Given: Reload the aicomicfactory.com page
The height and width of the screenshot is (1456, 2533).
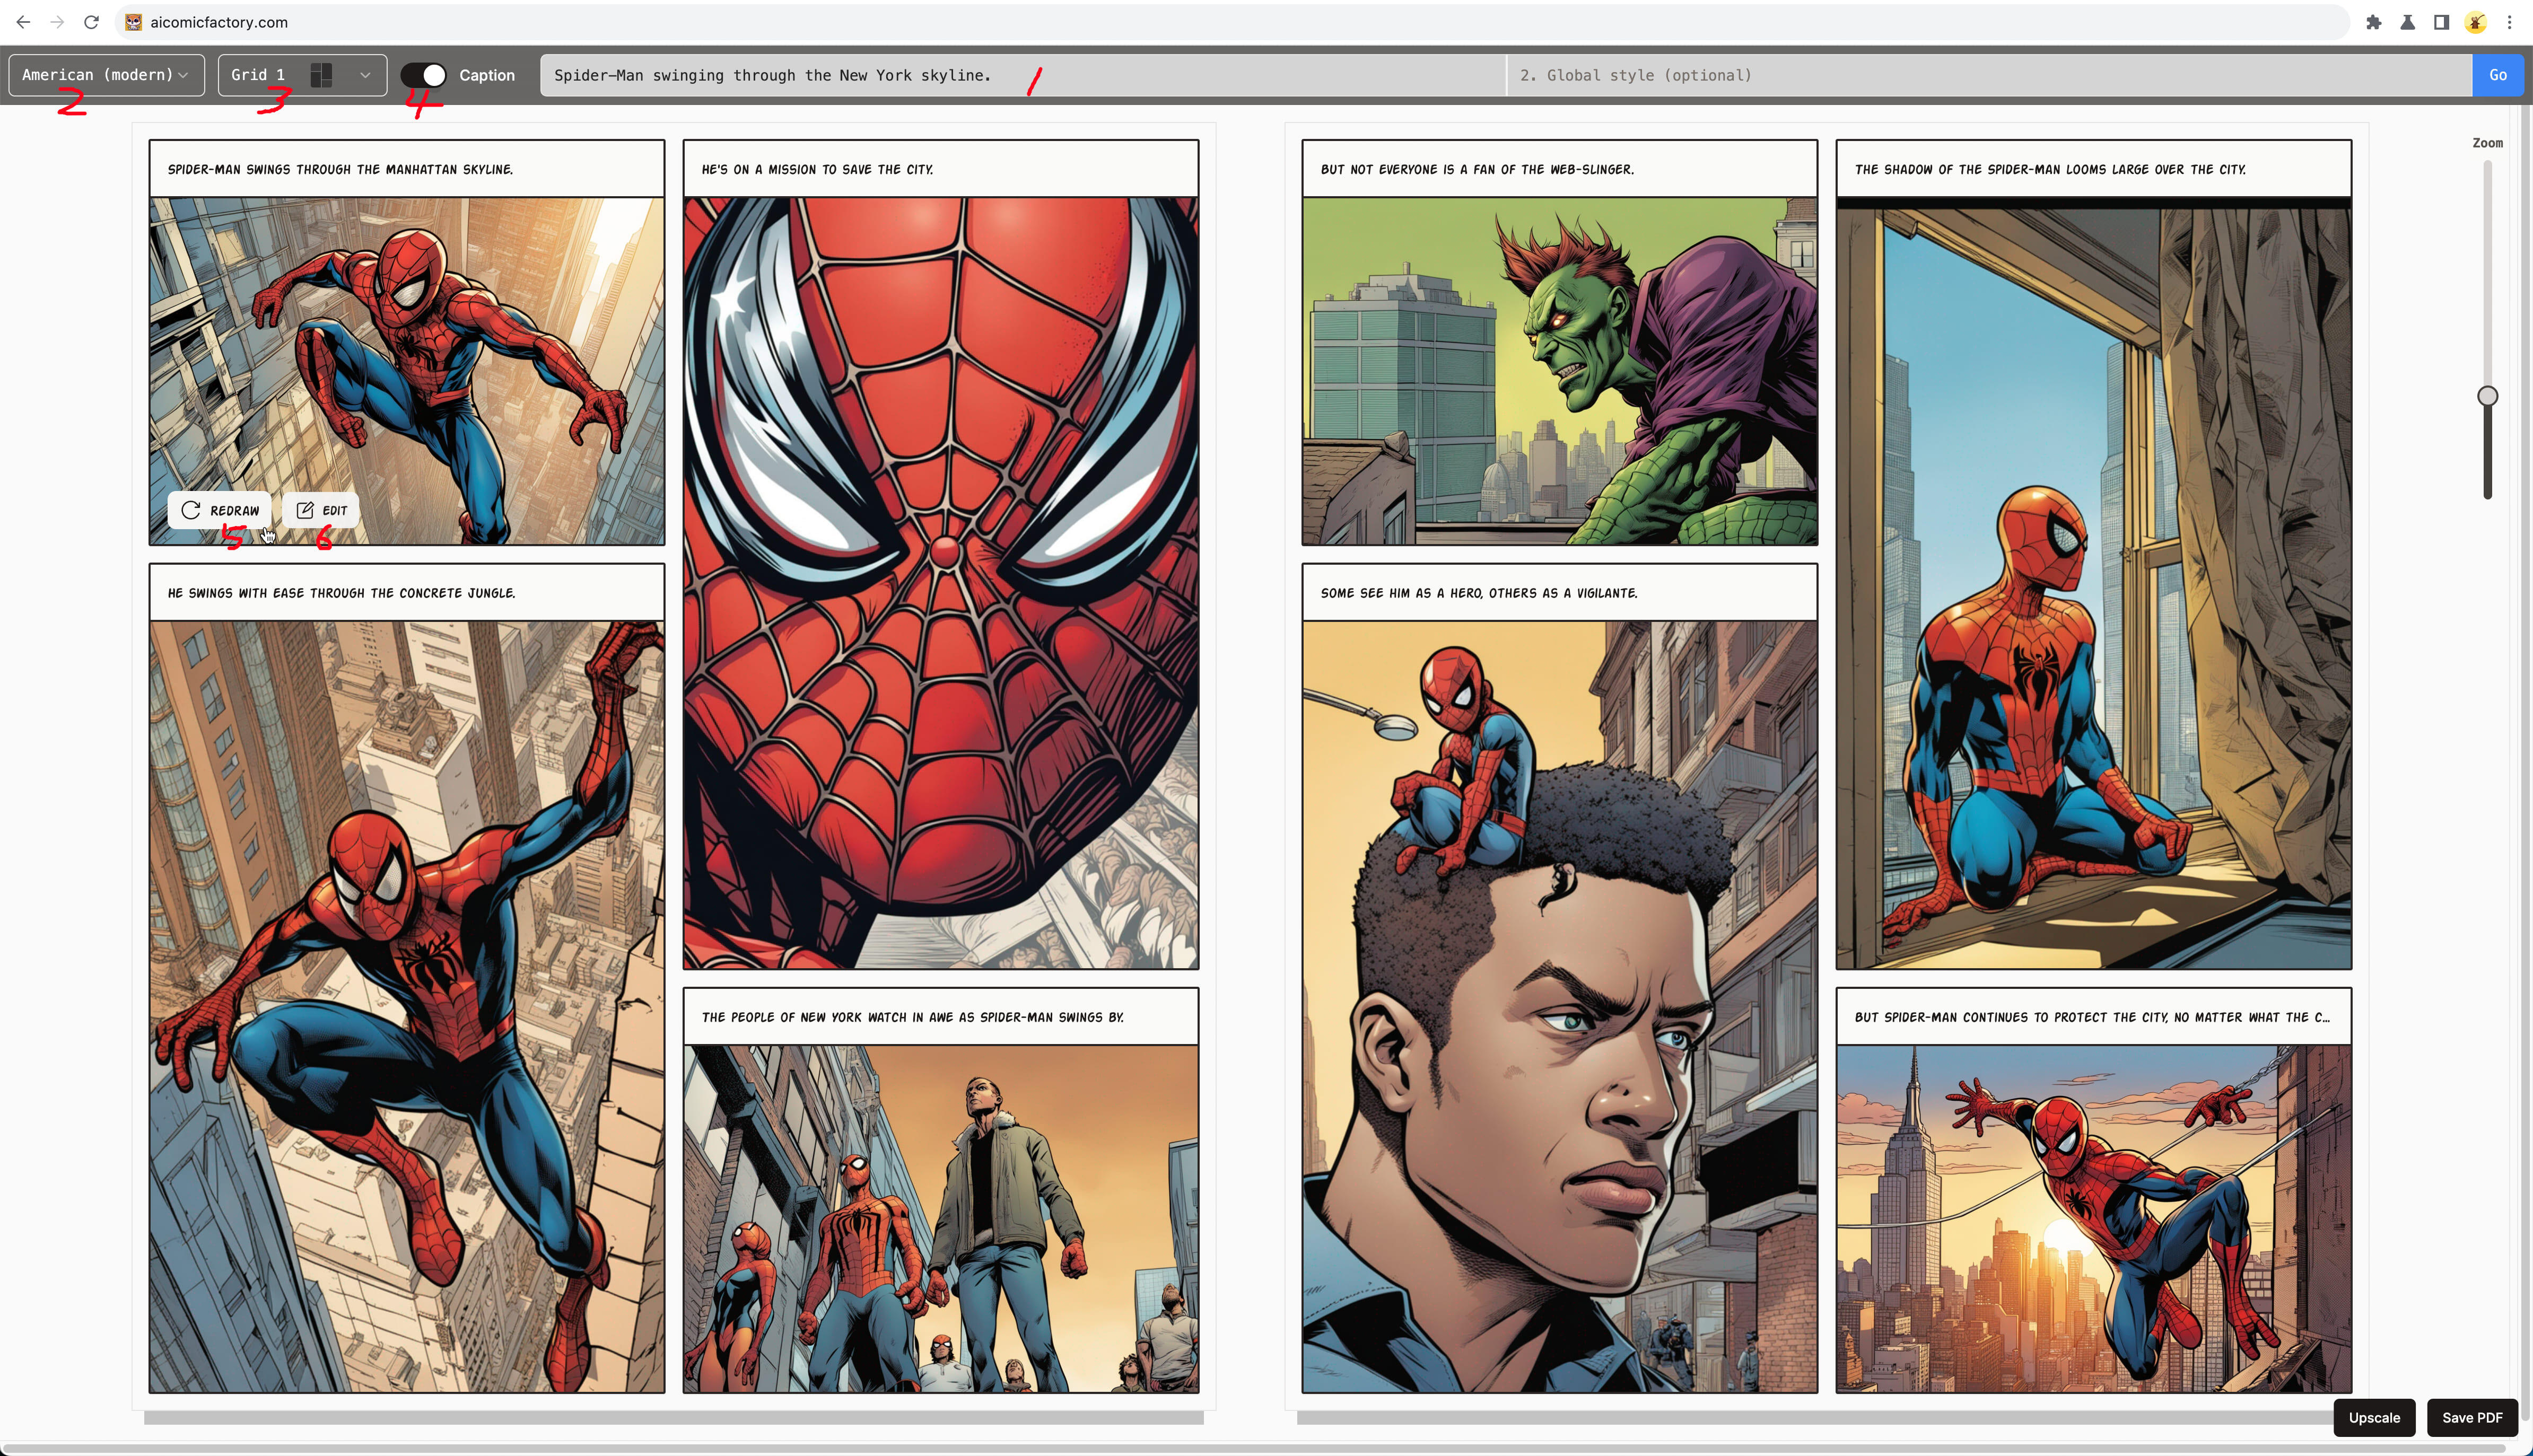Looking at the screenshot, I should pyautogui.click(x=90, y=21).
